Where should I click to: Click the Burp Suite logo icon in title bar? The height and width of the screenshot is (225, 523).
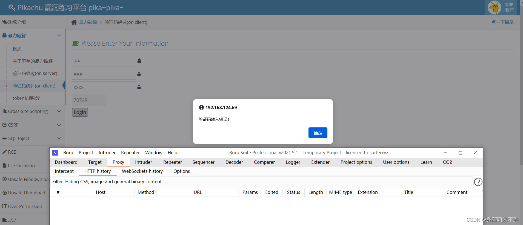pos(55,153)
